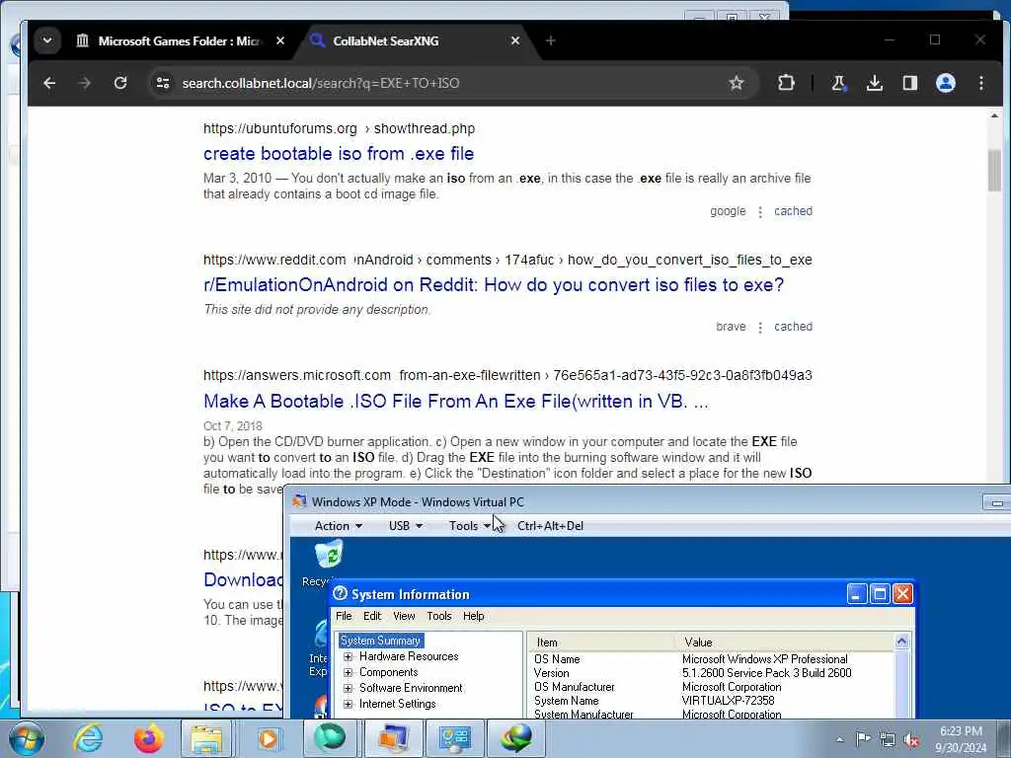Open the Chrome three-dot menu
Image resolution: width=1011 pixels, height=758 pixels.
coord(980,83)
